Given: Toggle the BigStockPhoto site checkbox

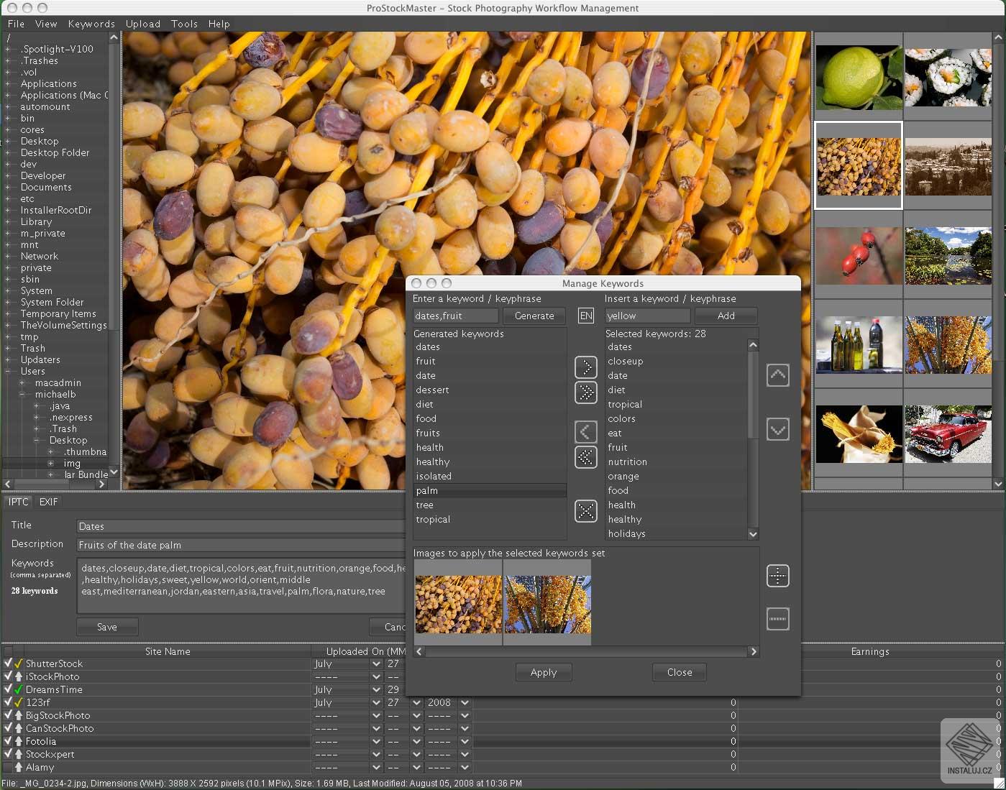Looking at the screenshot, I should (8, 715).
